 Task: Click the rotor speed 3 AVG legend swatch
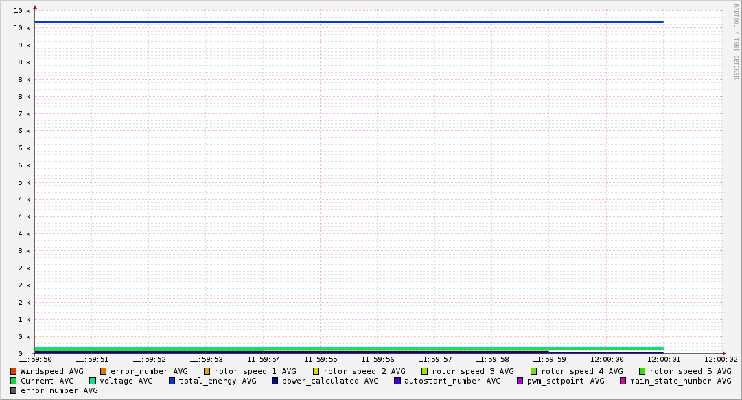pos(425,371)
